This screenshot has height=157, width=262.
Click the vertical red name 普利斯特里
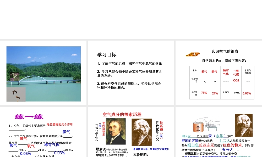coord(103,129)
